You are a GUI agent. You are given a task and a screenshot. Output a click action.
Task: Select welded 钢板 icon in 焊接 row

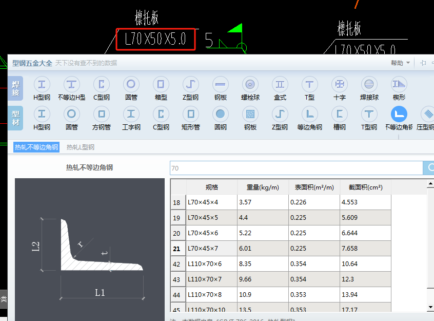coord(221,84)
